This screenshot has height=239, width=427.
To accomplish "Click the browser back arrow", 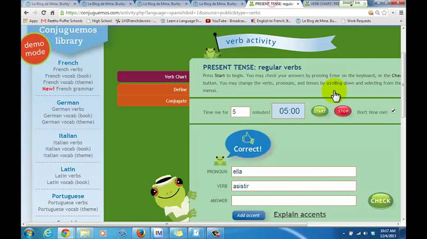I will 26,13.
